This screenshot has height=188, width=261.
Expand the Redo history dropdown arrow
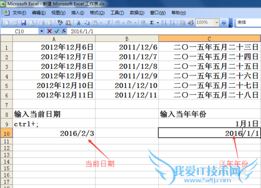[135, 23]
